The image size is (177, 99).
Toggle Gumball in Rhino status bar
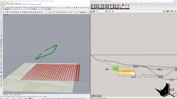(64, 98)
